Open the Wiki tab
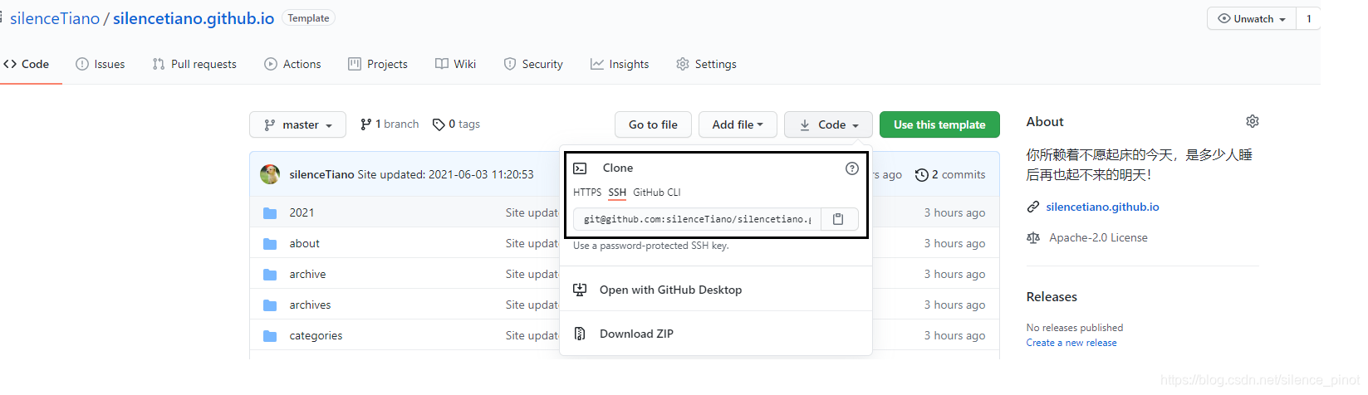1368x395 pixels. 455,64
